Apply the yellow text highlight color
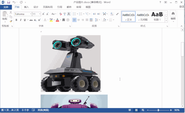Screen dimensions: 185x113 (51, 20)
